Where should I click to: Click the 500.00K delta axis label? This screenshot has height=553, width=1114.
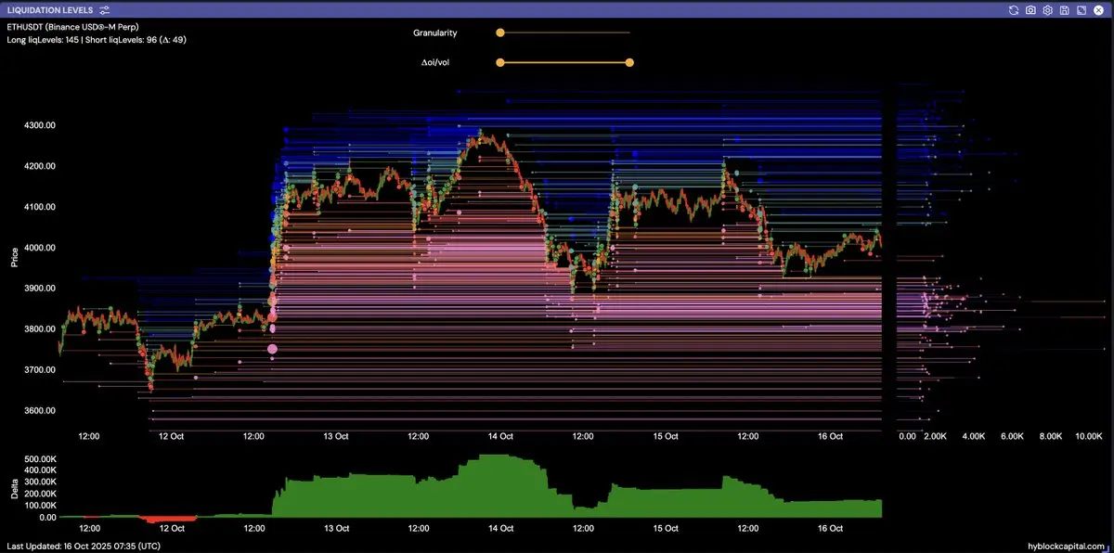pyautogui.click(x=39, y=459)
